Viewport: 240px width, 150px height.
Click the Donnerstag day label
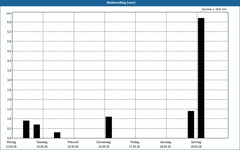click(x=103, y=142)
